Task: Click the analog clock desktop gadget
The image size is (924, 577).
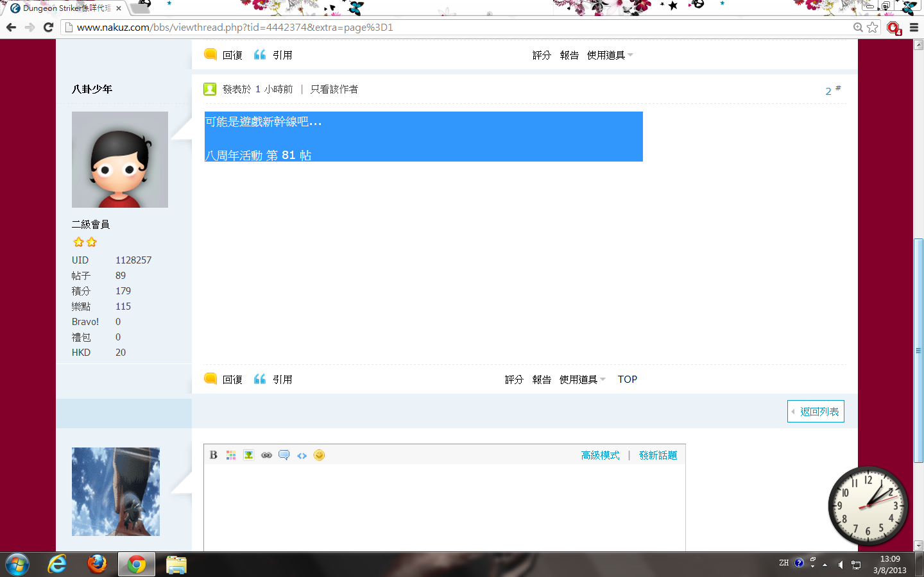Action: point(868,506)
